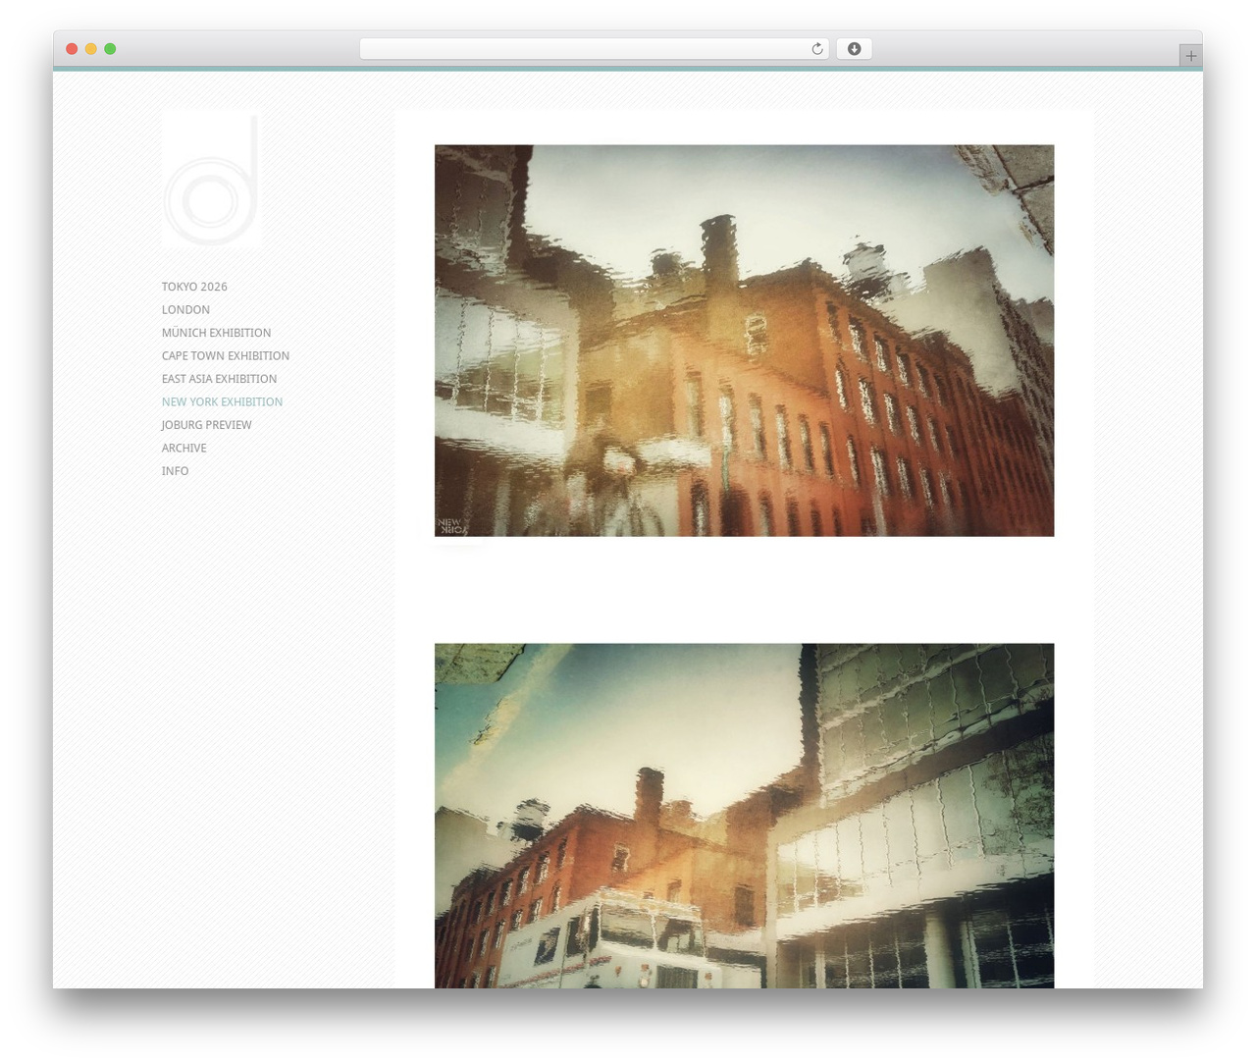Screen dimensions: 1256x1064
Task: View the EAST ASIA EXHIBITION page
Action: (219, 379)
